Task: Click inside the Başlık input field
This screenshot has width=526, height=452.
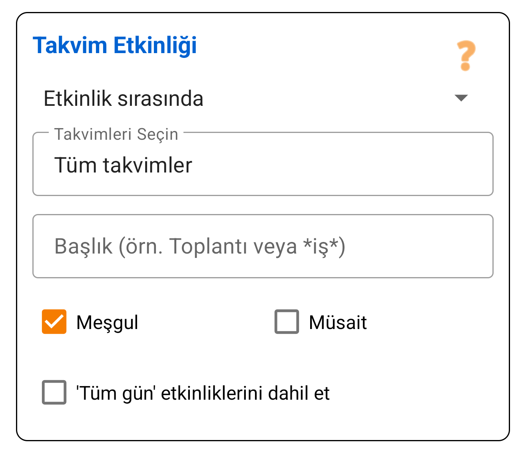Action: click(263, 246)
